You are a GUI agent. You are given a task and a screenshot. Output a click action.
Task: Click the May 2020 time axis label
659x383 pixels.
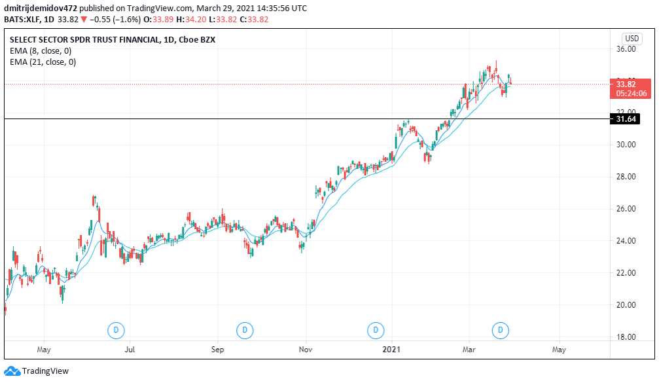(44, 350)
